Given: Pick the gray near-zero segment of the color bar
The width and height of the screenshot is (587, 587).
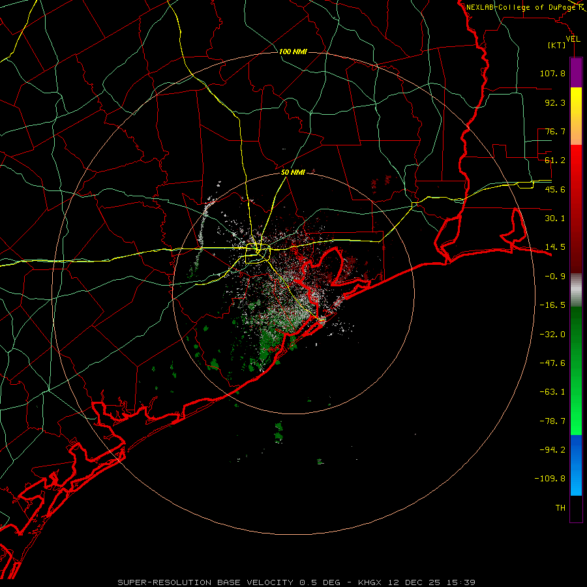Looking at the screenshot, I should pyautogui.click(x=576, y=290).
